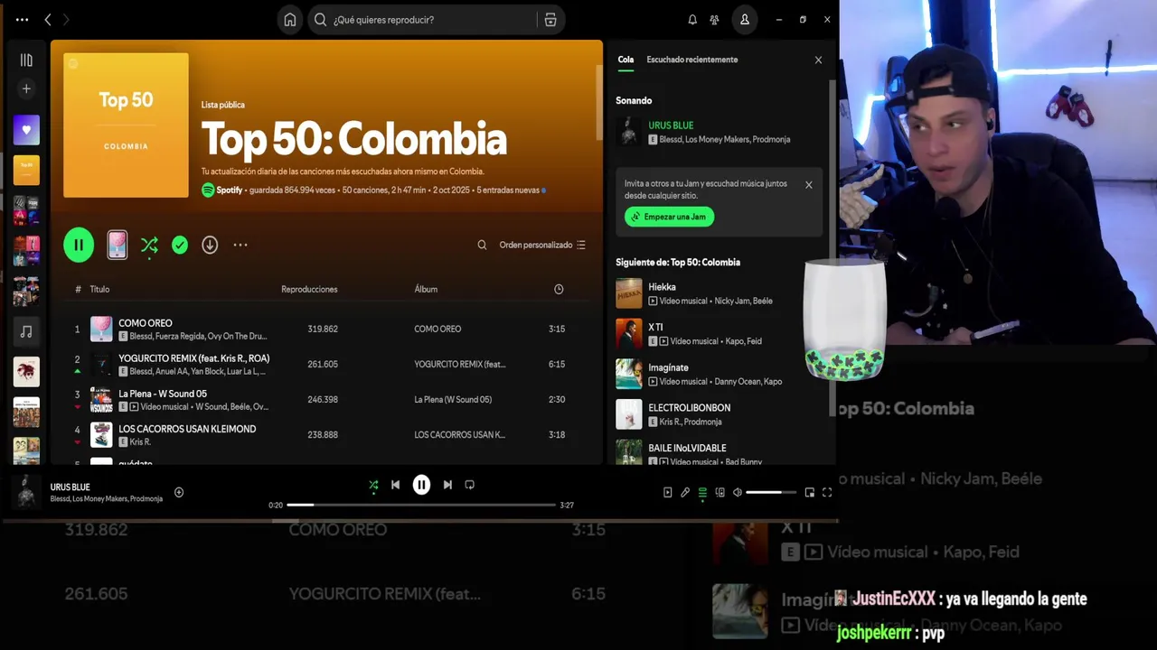Pause playback in bottom player bar

421,485
